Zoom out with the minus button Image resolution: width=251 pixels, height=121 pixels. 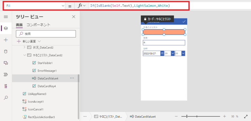(x=176, y=116)
